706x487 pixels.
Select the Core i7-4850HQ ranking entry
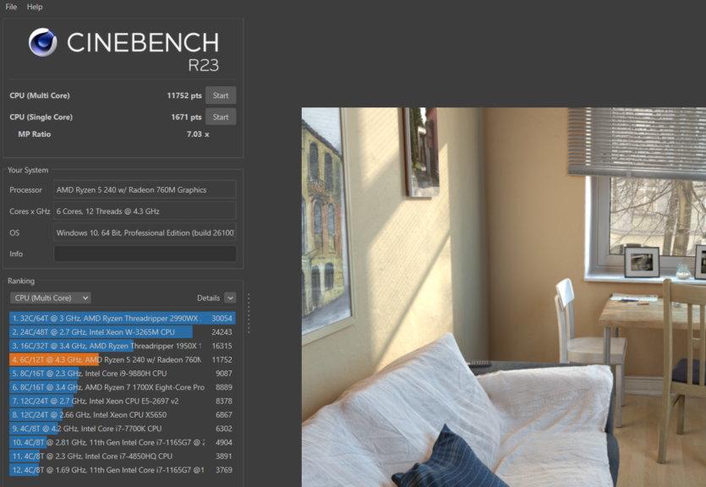[122, 456]
